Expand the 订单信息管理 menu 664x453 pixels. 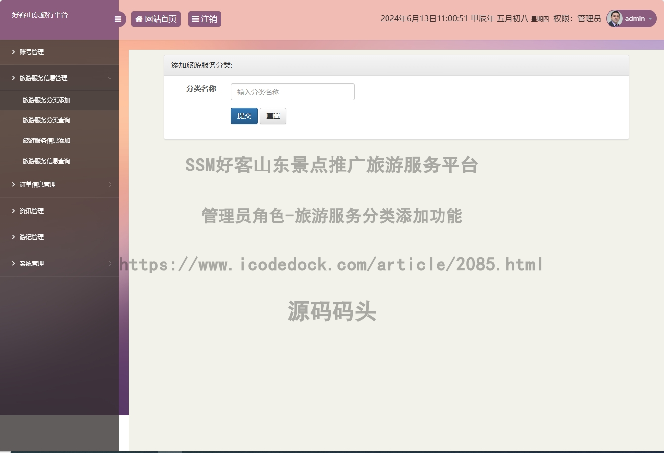click(x=59, y=184)
